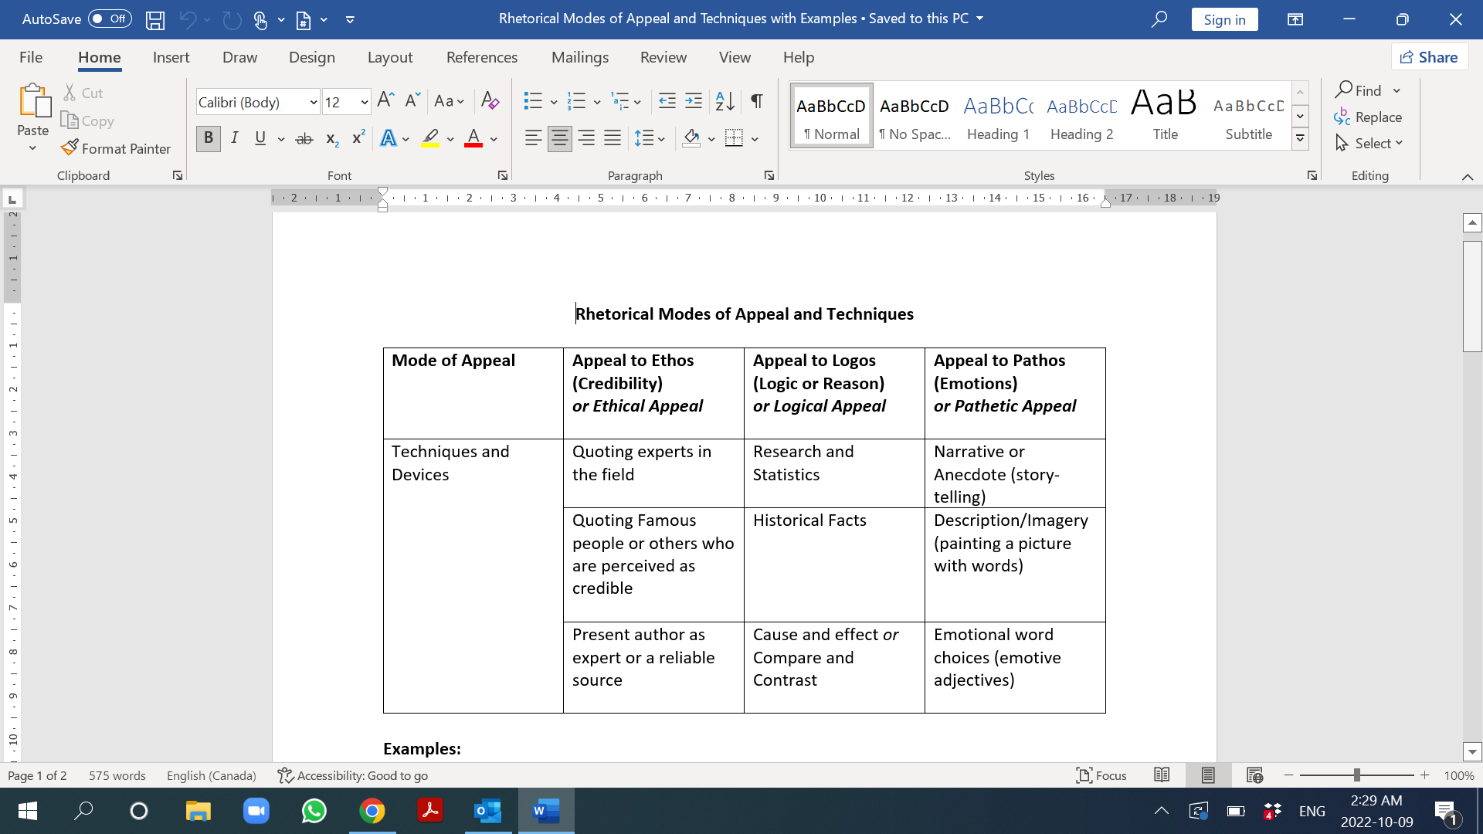Click the zoom slider handle
Image resolution: width=1483 pixels, height=834 pixels.
pos(1356,775)
